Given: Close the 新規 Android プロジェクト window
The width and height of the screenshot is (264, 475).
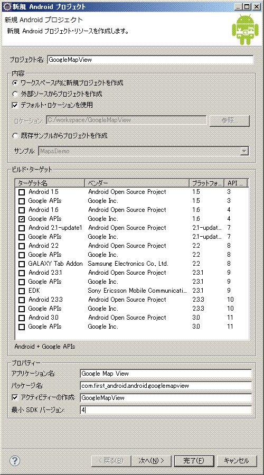Looking at the screenshot, I should [x=257, y=7].
